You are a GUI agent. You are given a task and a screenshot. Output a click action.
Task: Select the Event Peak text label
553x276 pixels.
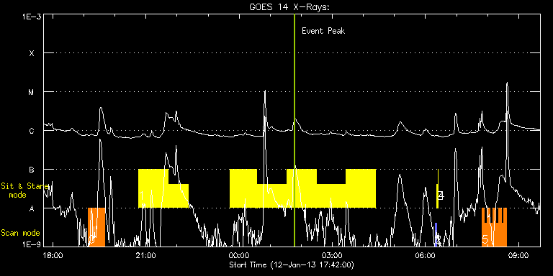click(323, 31)
